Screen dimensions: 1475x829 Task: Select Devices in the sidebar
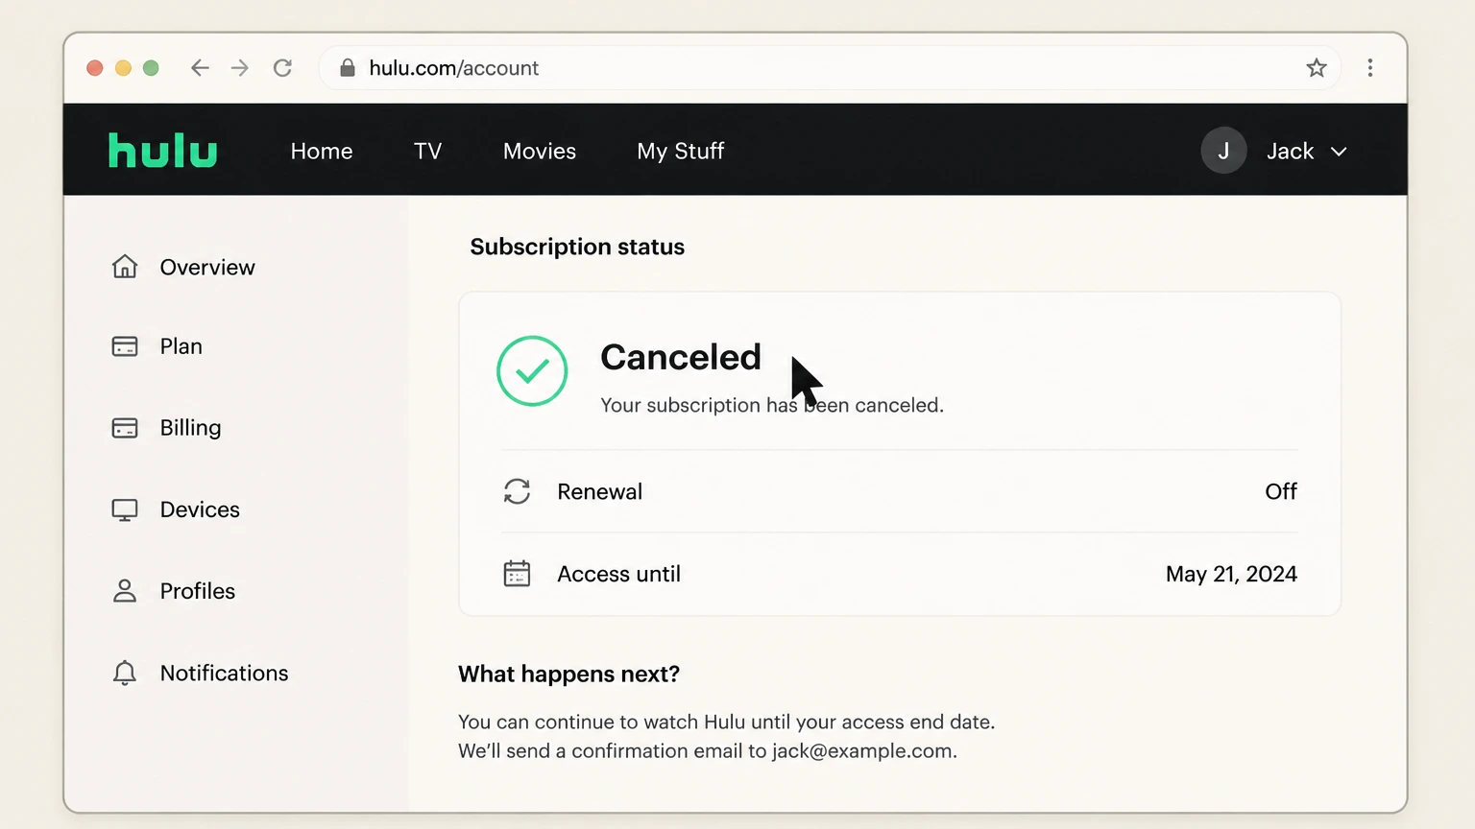(x=200, y=509)
